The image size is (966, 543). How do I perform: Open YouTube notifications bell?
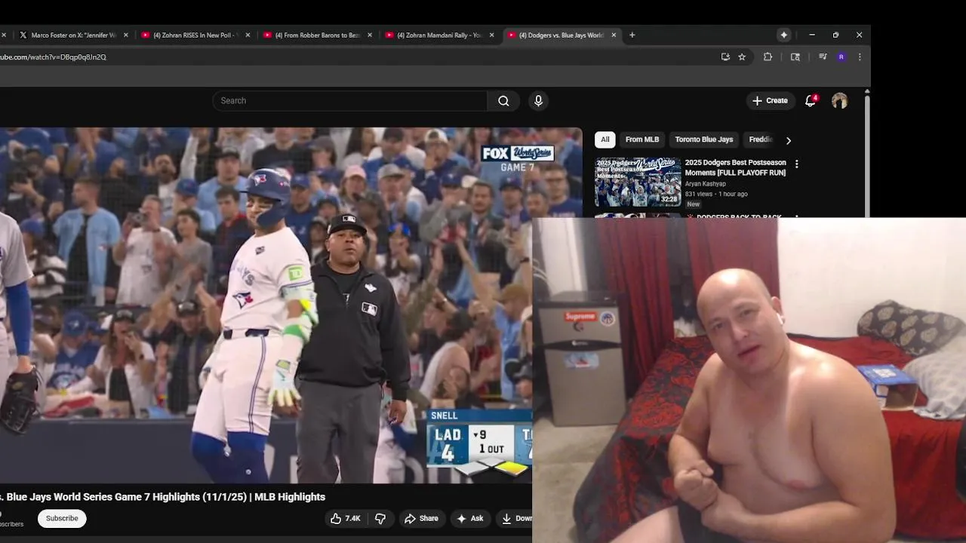click(811, 100)
